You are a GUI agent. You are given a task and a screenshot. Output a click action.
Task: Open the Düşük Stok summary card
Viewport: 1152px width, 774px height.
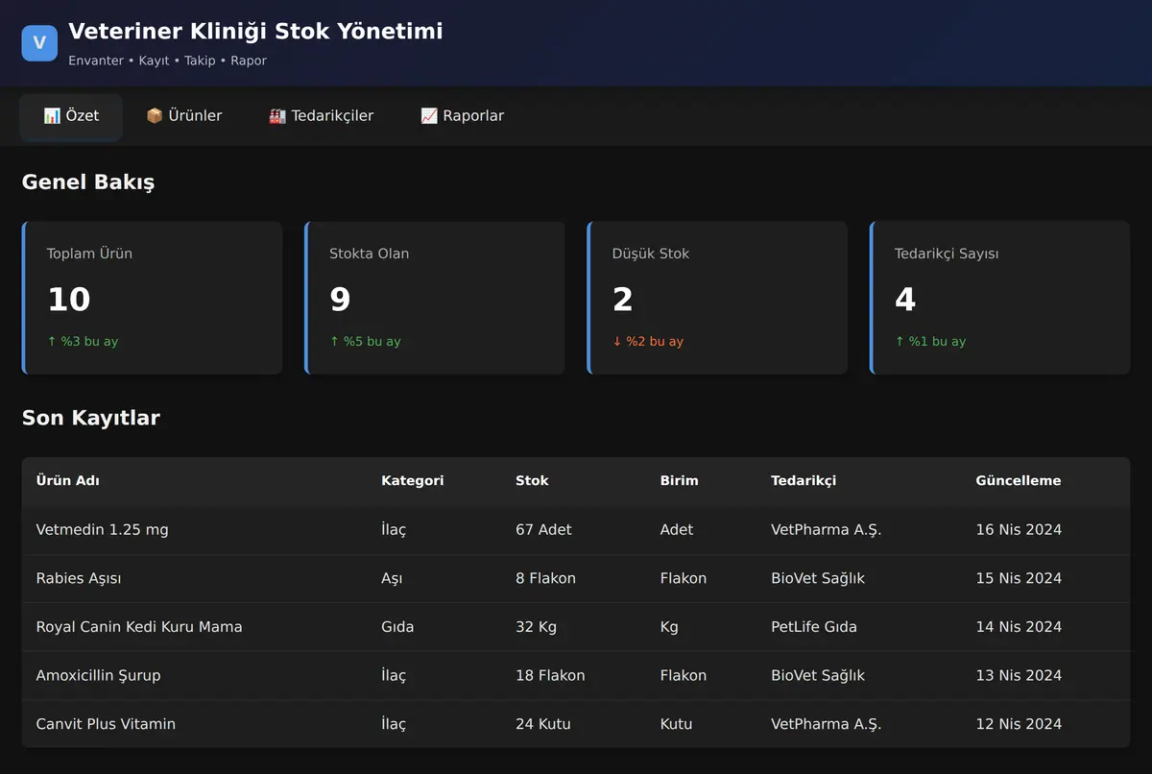click(717, 298)
